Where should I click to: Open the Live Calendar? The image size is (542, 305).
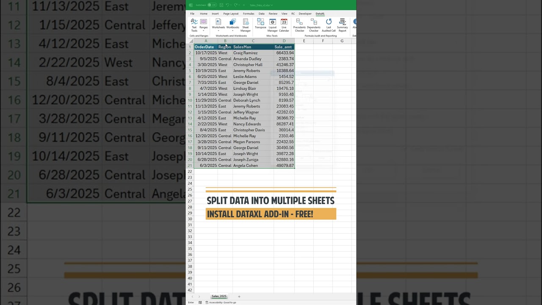(x=284, y=25)
